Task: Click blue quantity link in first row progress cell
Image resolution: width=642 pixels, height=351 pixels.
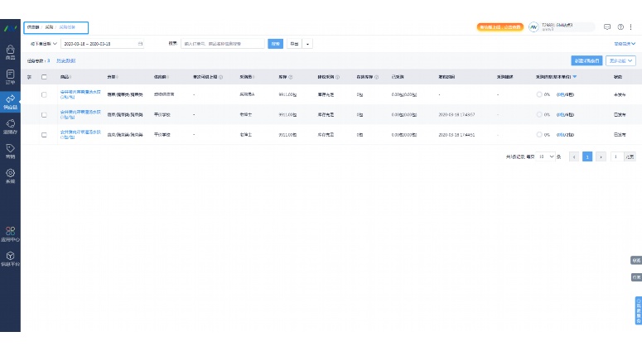Action: [560, 94]
